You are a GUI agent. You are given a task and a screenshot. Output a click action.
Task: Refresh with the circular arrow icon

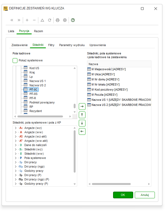(50, 20)
